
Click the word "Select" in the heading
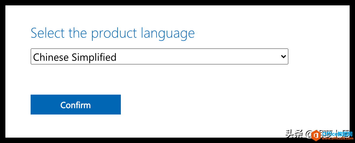(x=48, y=33)
